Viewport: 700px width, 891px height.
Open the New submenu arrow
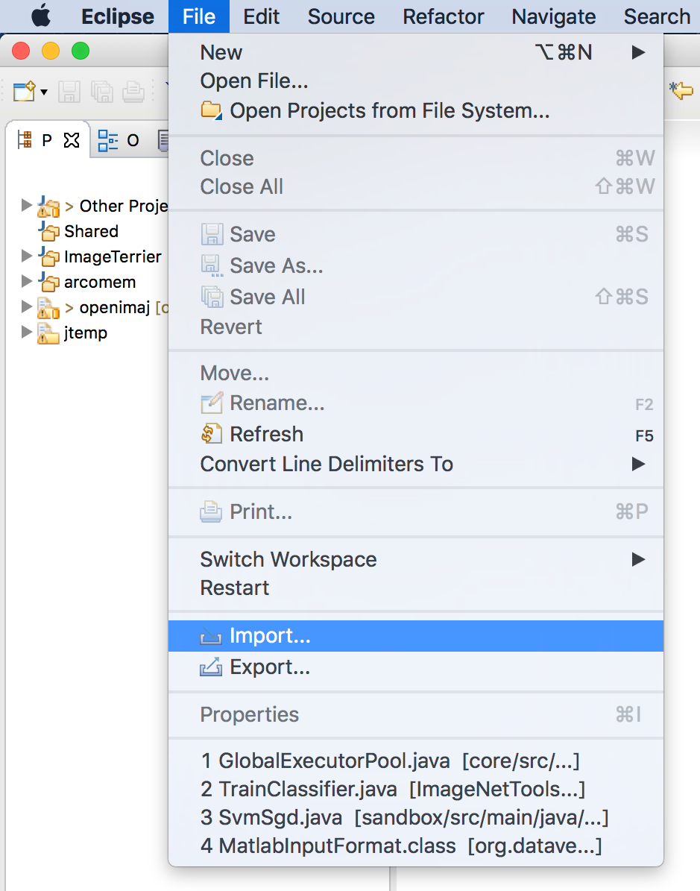tap(640, 52)
